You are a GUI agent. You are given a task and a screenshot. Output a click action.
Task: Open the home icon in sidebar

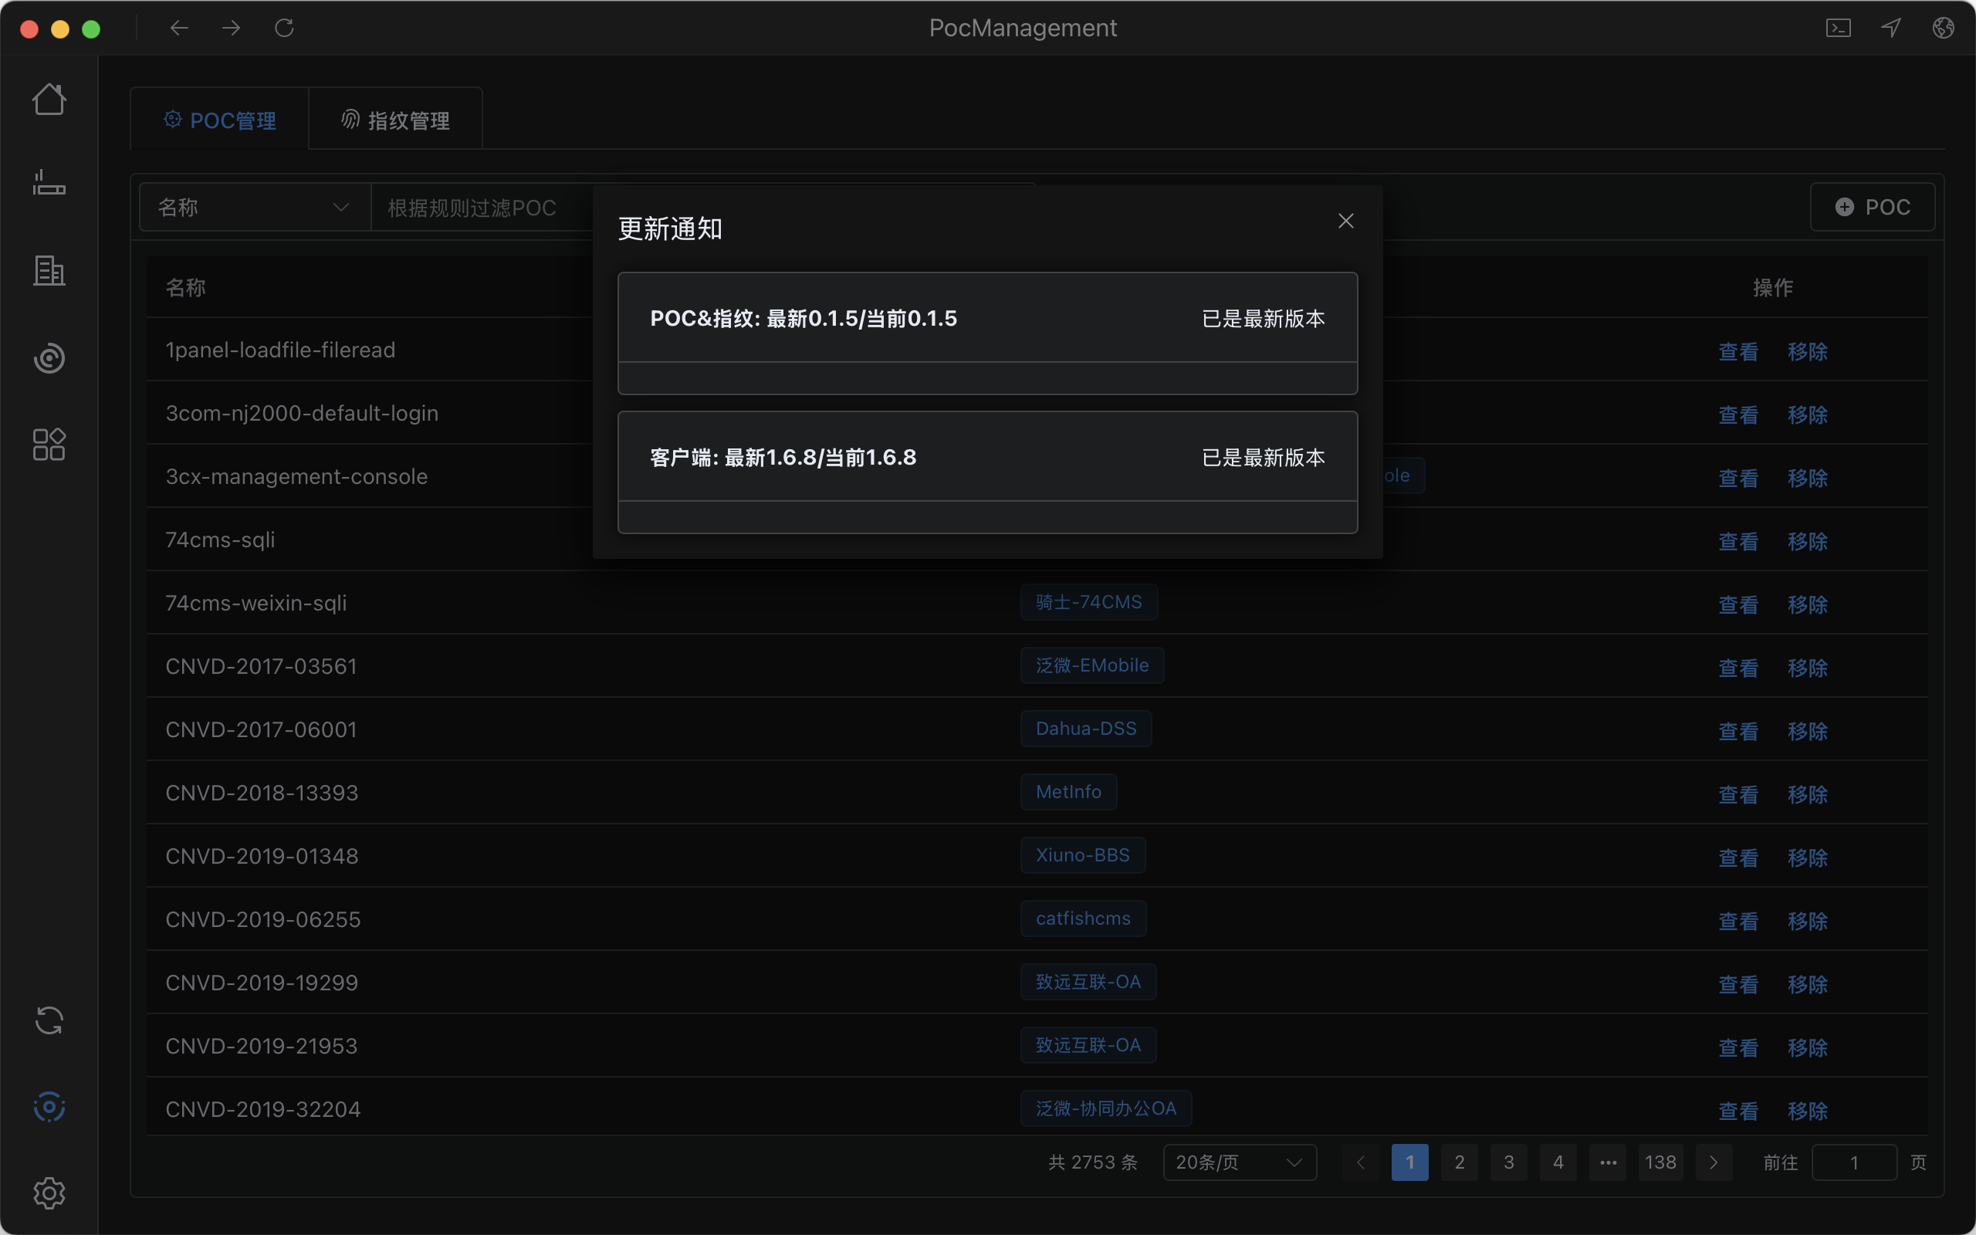(x=49, y=99)
